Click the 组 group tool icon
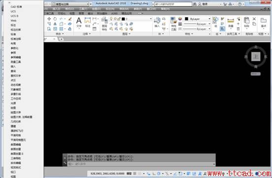This screenshot has width=272, height=178. point(215,22)
